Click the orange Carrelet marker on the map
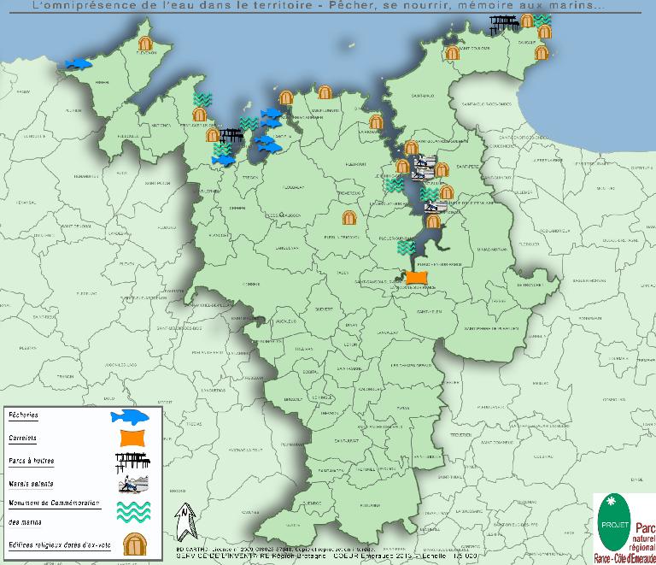Screen dimensions: 656x565 (417, 278)
